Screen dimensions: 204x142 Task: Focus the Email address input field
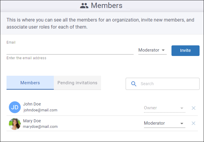coord(70,50)
